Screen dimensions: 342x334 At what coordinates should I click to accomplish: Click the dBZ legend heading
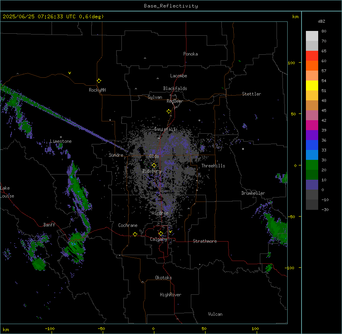(x=321, y=21)
